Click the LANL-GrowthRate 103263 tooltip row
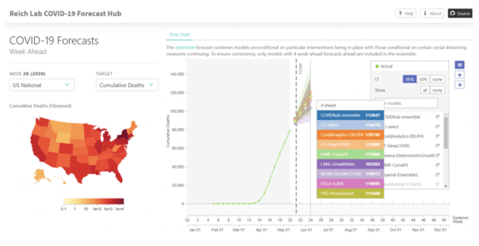 (x=350, y=164)
